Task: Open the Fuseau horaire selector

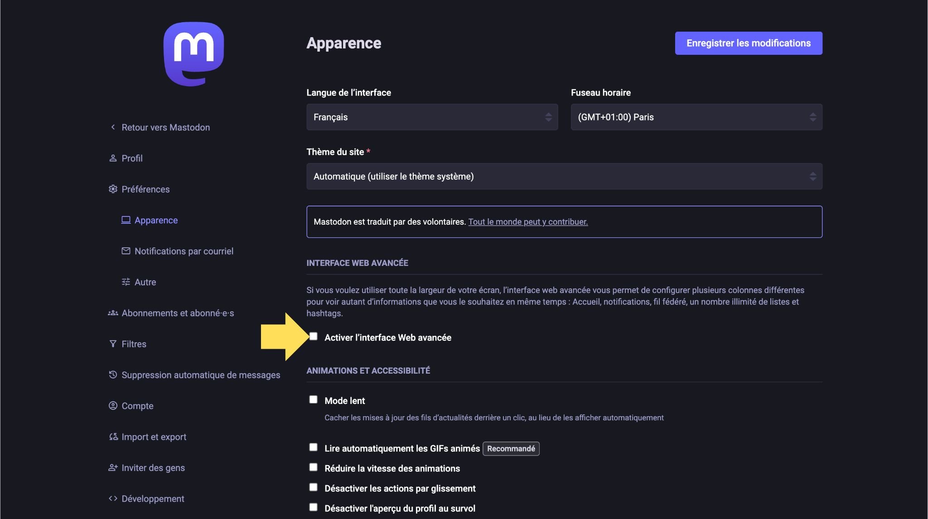Action: [696, 117]
